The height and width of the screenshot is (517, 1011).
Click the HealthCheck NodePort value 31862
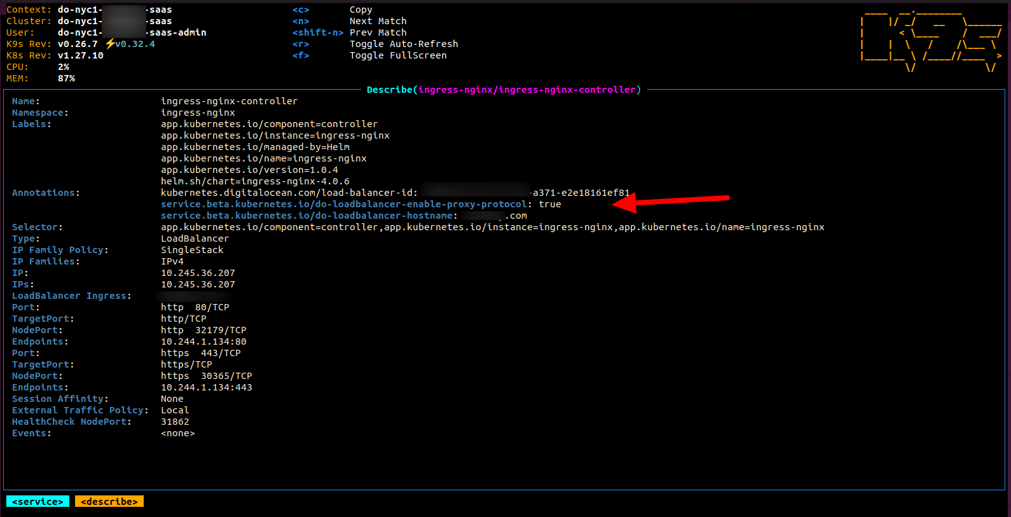pos(175,422)
